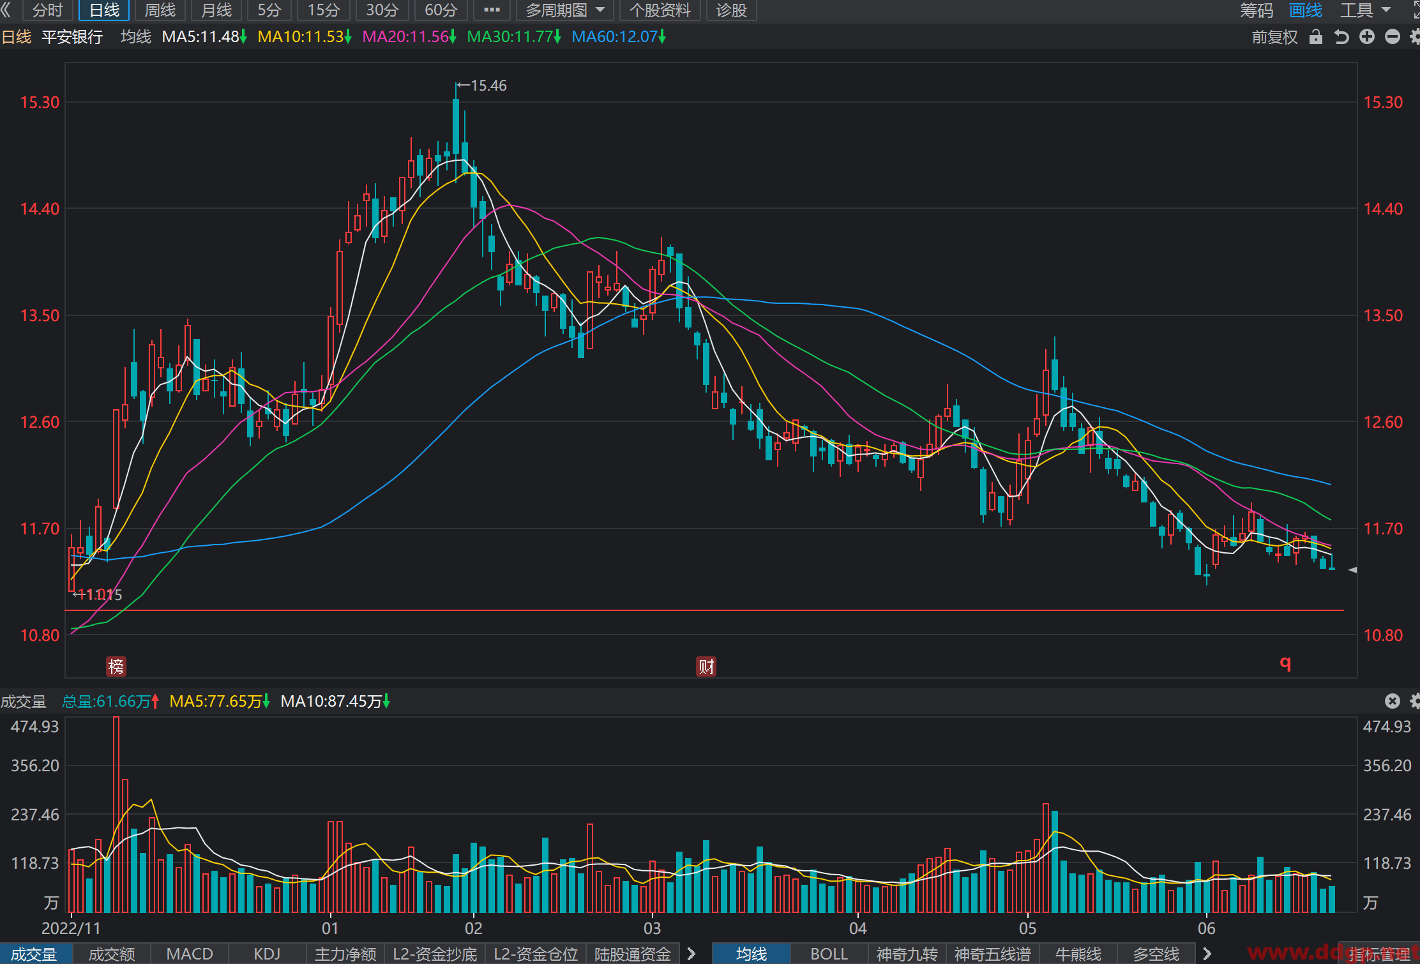Select the 60分 period tab

coord(441,10)
